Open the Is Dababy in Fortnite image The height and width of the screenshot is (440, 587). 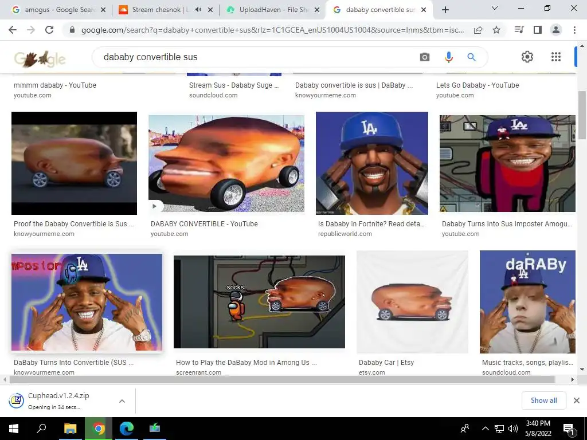coord(371,163)
